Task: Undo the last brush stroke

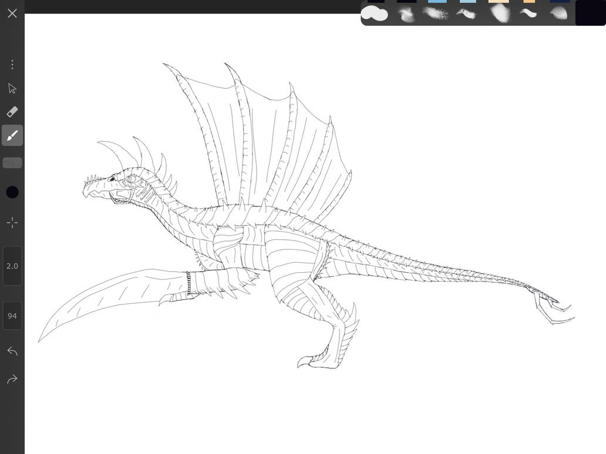Action: click(x=12, y=350)
